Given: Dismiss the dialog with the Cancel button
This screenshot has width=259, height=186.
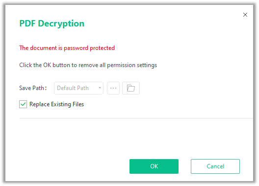Looking at the screenshot, I should [x=215, y=166].
